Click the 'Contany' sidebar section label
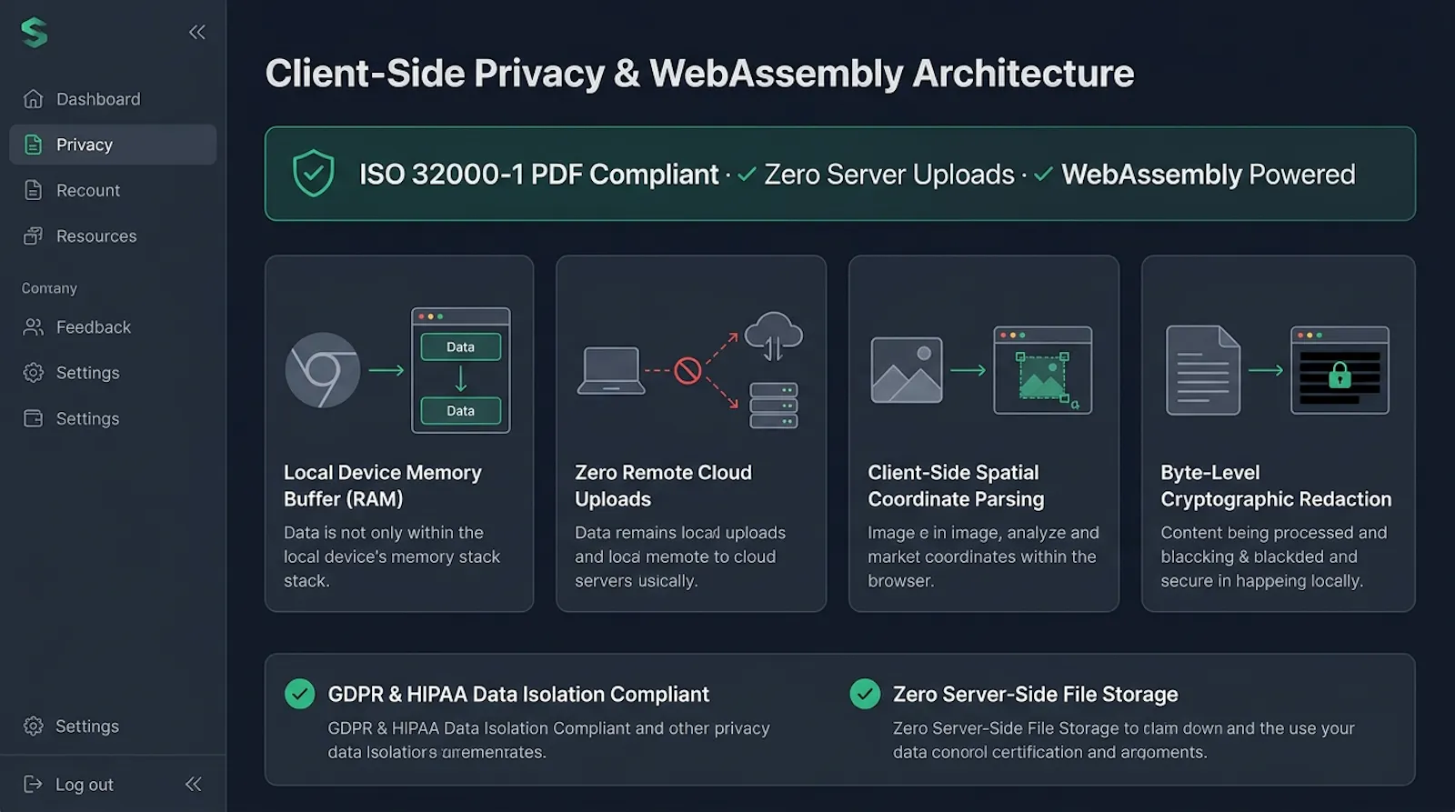1455x812 pixels. pyautogui.click(x=49, y=288)
